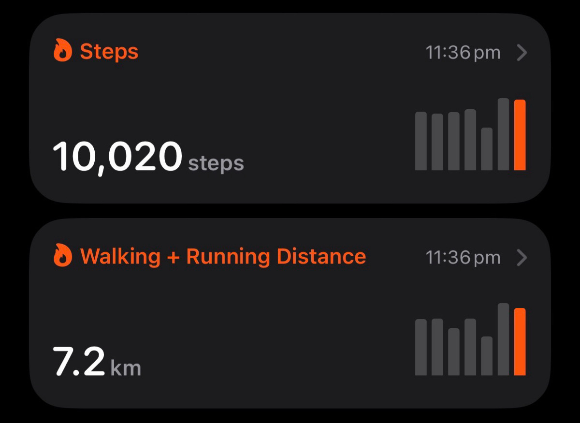The height and width of the screenshot is (423, 580).
Task: Expand Walking + Running Distance via its chevron
Action: click(522, 257)
